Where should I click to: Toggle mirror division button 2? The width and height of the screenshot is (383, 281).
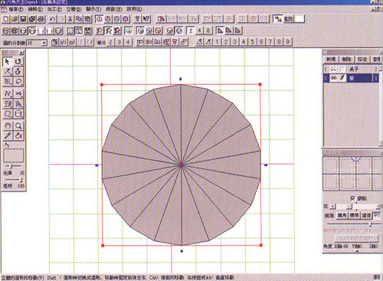[x=191, y=31]
